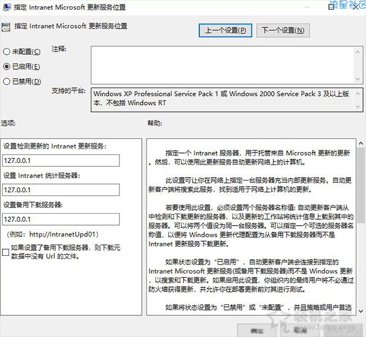Click the 取消 button at bottom
Viewport: 366px width, 337px height.
[300, 331]
